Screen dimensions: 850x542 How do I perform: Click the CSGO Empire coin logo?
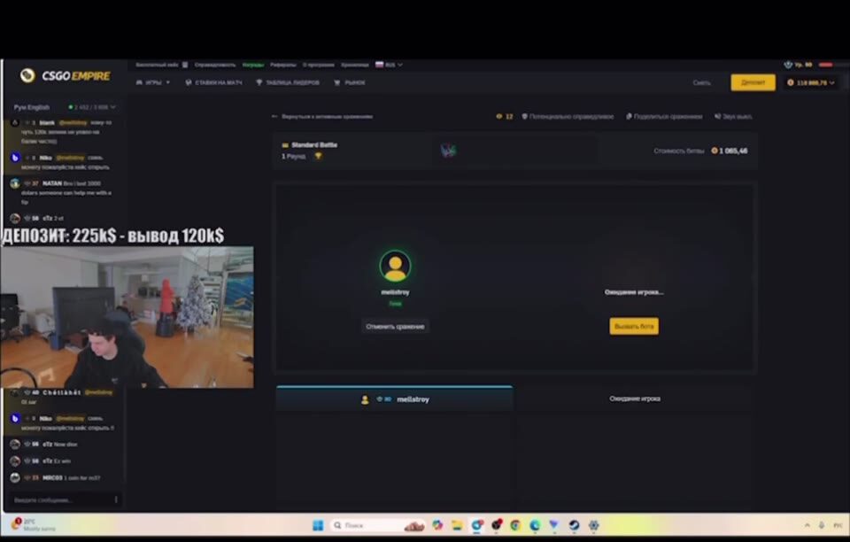click(x=27, y=76)
